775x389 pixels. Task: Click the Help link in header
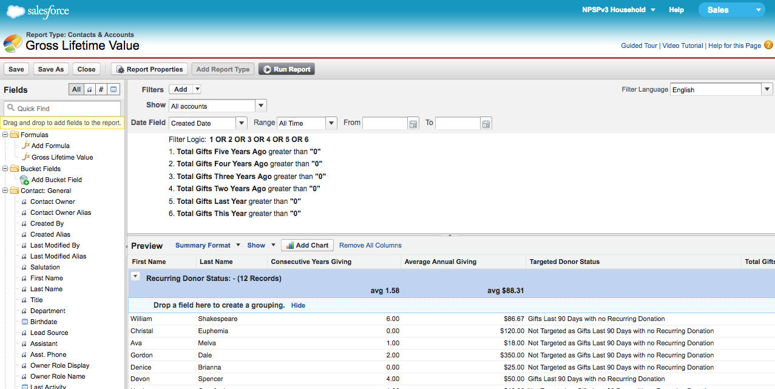click(x=676, y=10)
